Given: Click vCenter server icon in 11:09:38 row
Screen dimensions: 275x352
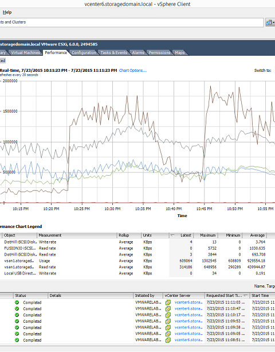Looking at the screenshot, I should 168,328.
